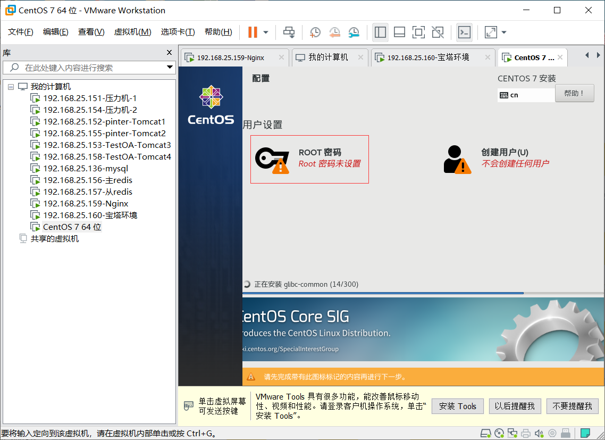Open the 文件(F) menu
Viewport: 605px width, 440px height.
[x=20, y=32]
